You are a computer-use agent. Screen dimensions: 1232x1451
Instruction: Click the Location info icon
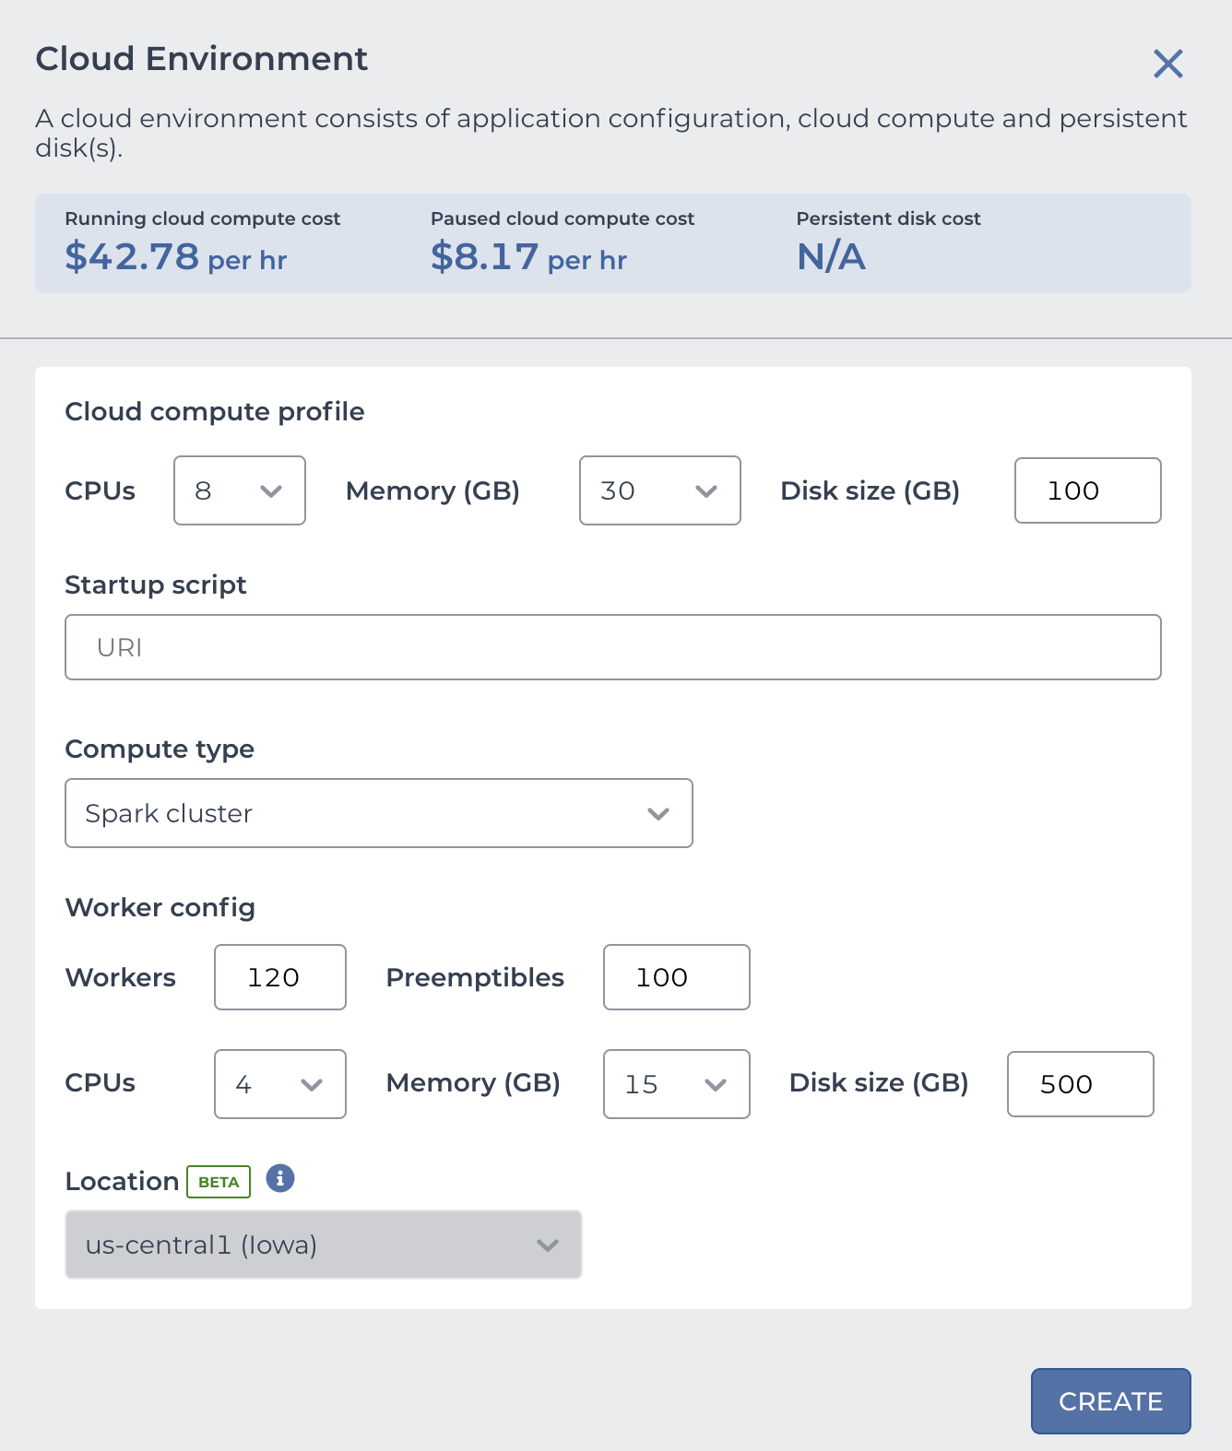[x=280, y=1178]
